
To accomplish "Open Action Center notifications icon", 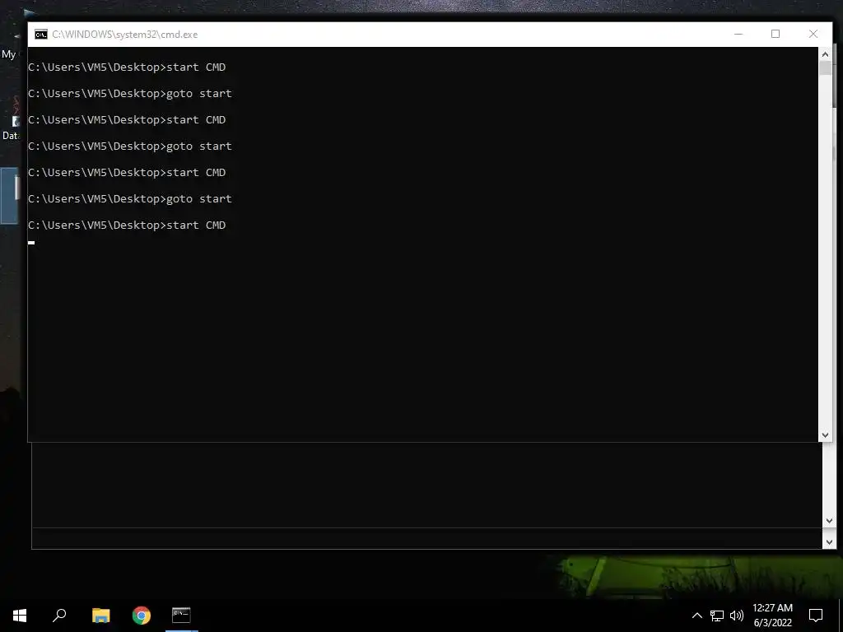I will click(x=816, y=616).
